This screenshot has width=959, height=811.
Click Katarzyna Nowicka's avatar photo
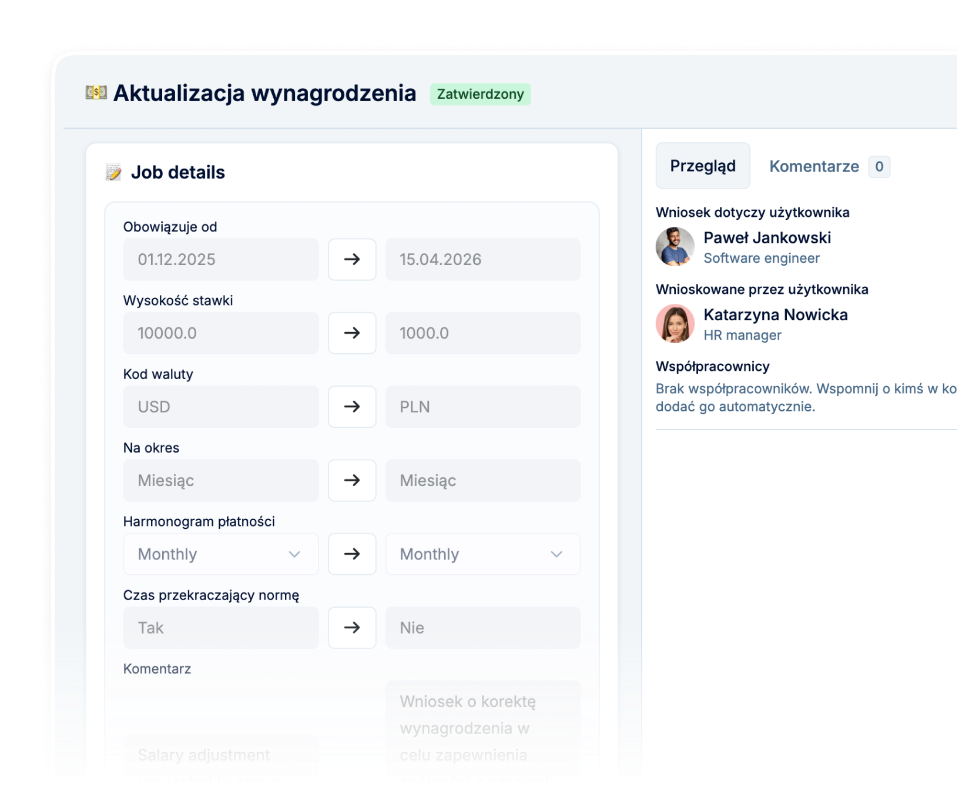tap(675, 324)
